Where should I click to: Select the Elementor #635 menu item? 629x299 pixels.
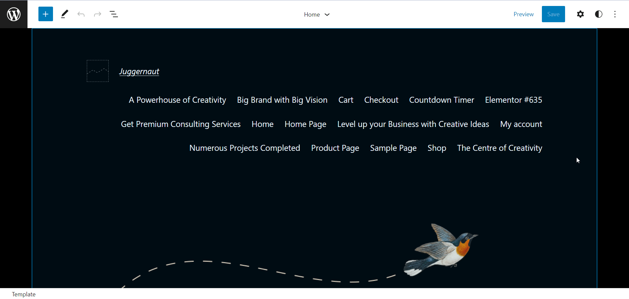coord(513,100)
